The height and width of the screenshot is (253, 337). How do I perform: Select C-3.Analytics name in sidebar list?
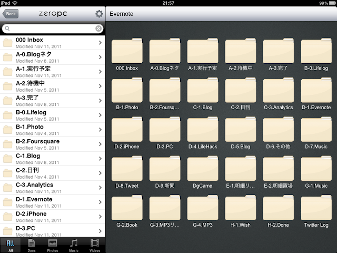click(34, 185)
